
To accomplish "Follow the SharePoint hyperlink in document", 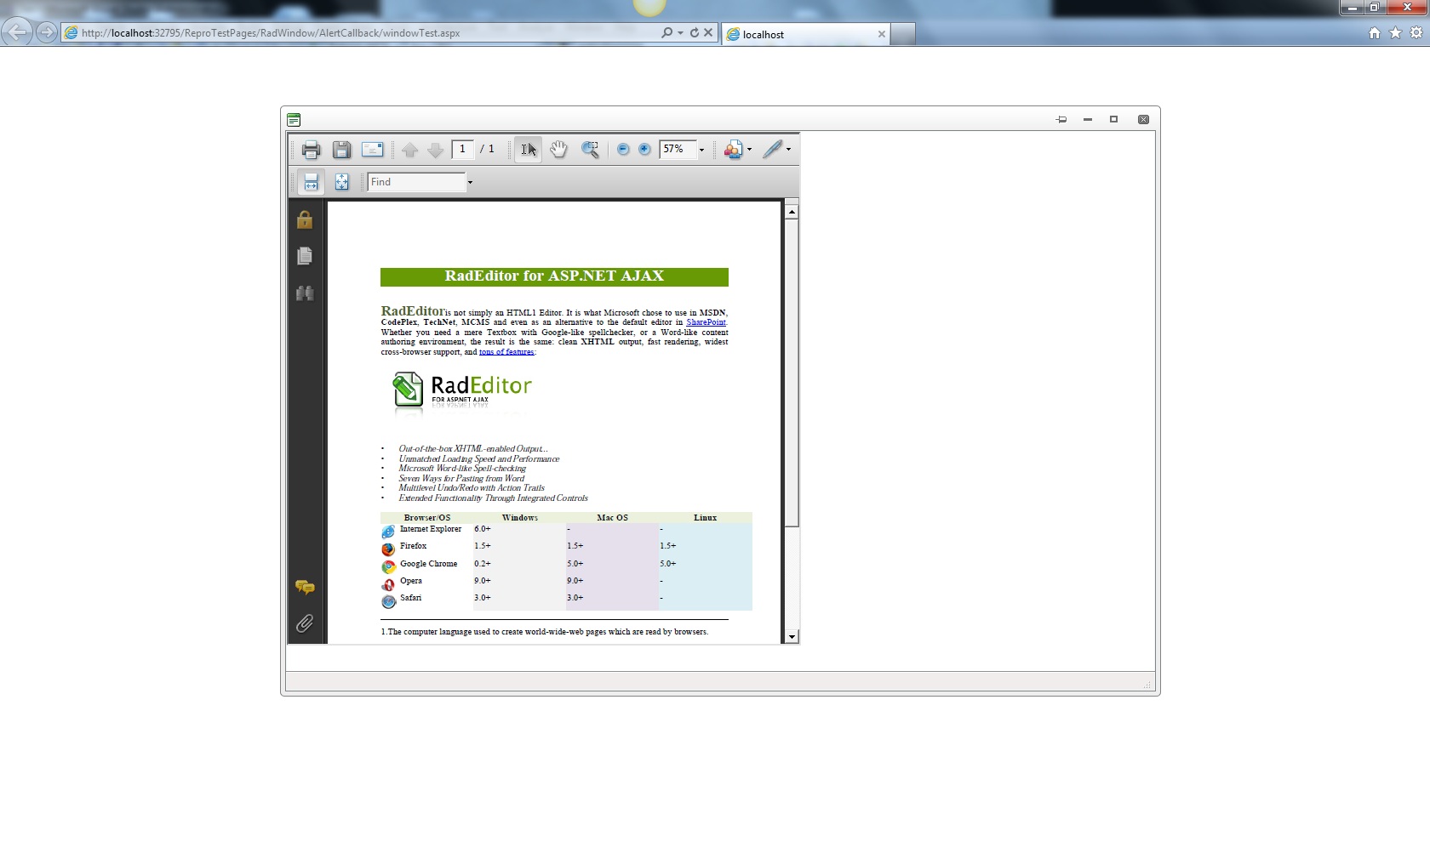I will pos(706,322).
